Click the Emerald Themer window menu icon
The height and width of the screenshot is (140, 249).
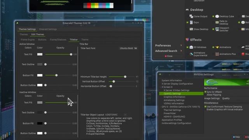click(x=17, y=23)
